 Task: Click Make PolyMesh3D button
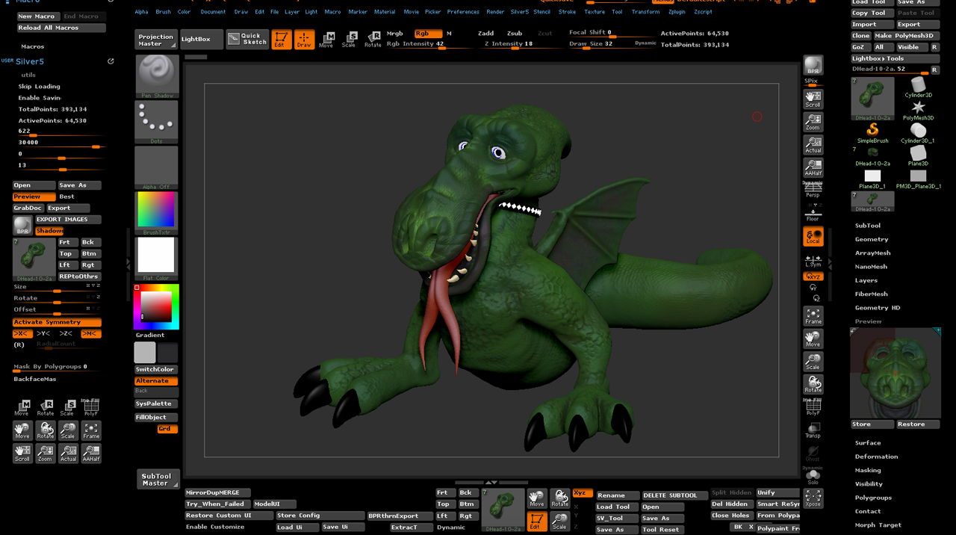[x=906, y=36]
